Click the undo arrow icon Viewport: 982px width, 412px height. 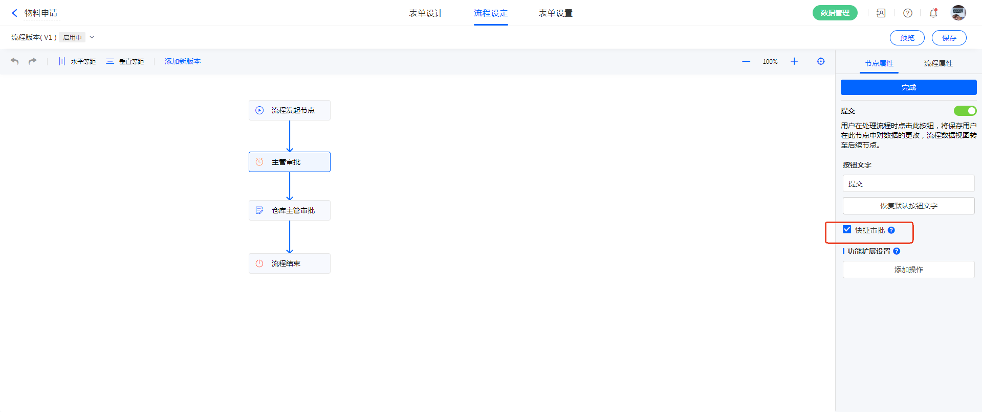click(x=15, y=61)
